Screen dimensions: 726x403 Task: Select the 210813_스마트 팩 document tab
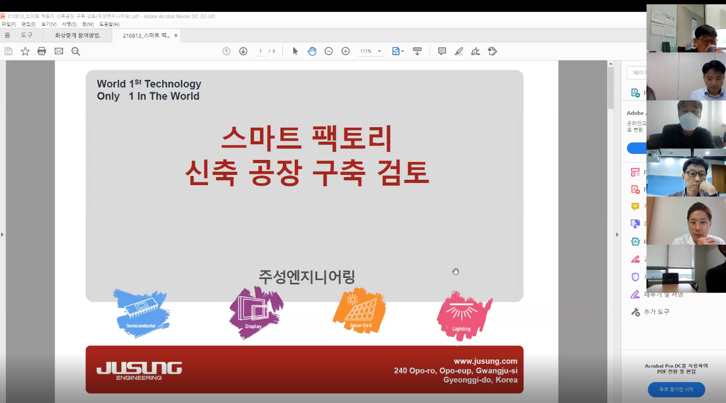click(146, 35)
